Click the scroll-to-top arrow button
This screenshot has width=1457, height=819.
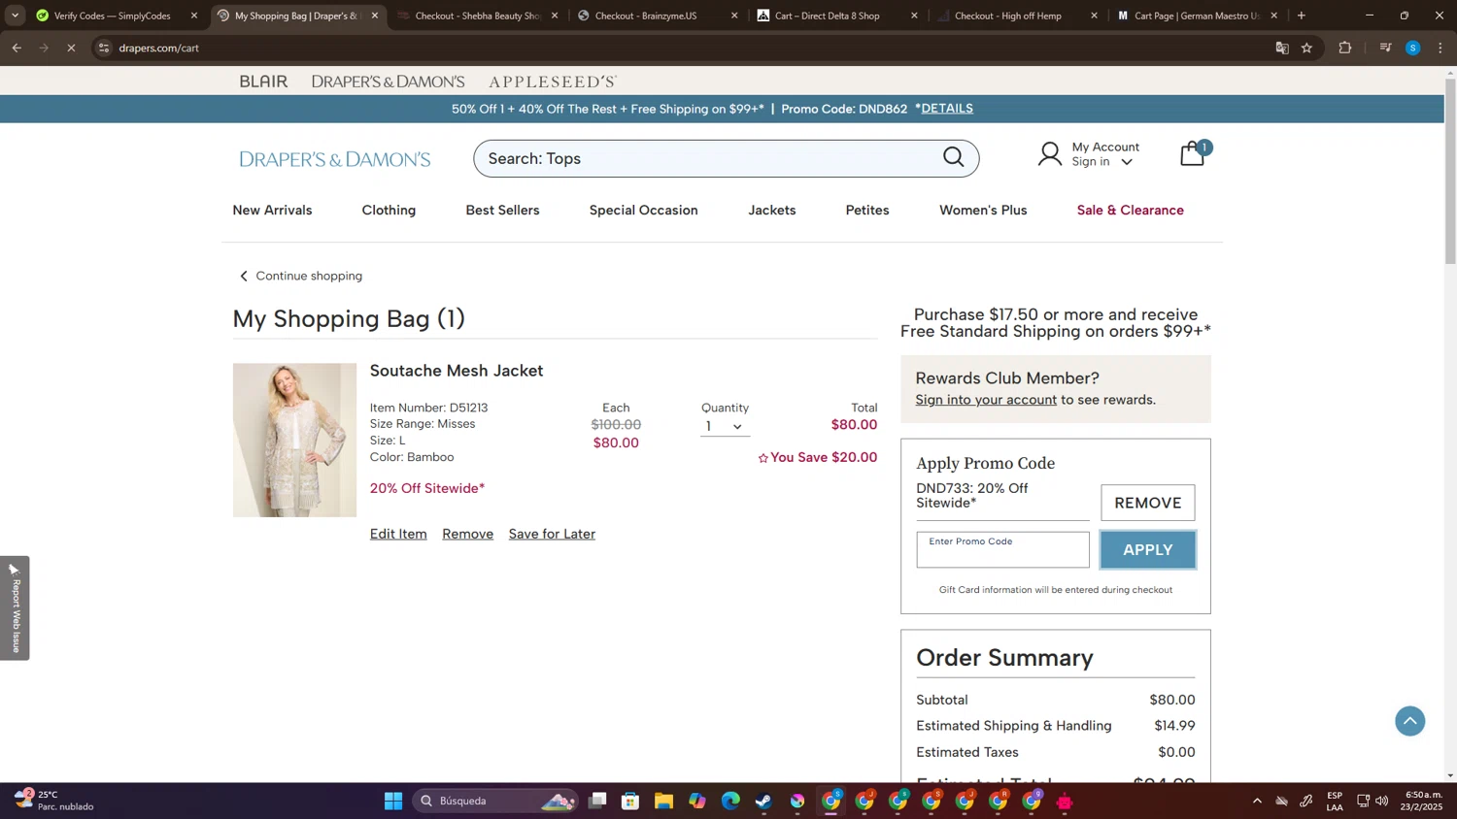1409,721
